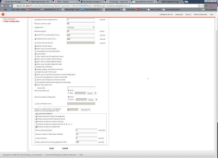218x158 pixels.
Task: Check Use certificate server option
Action: point(35,103)
